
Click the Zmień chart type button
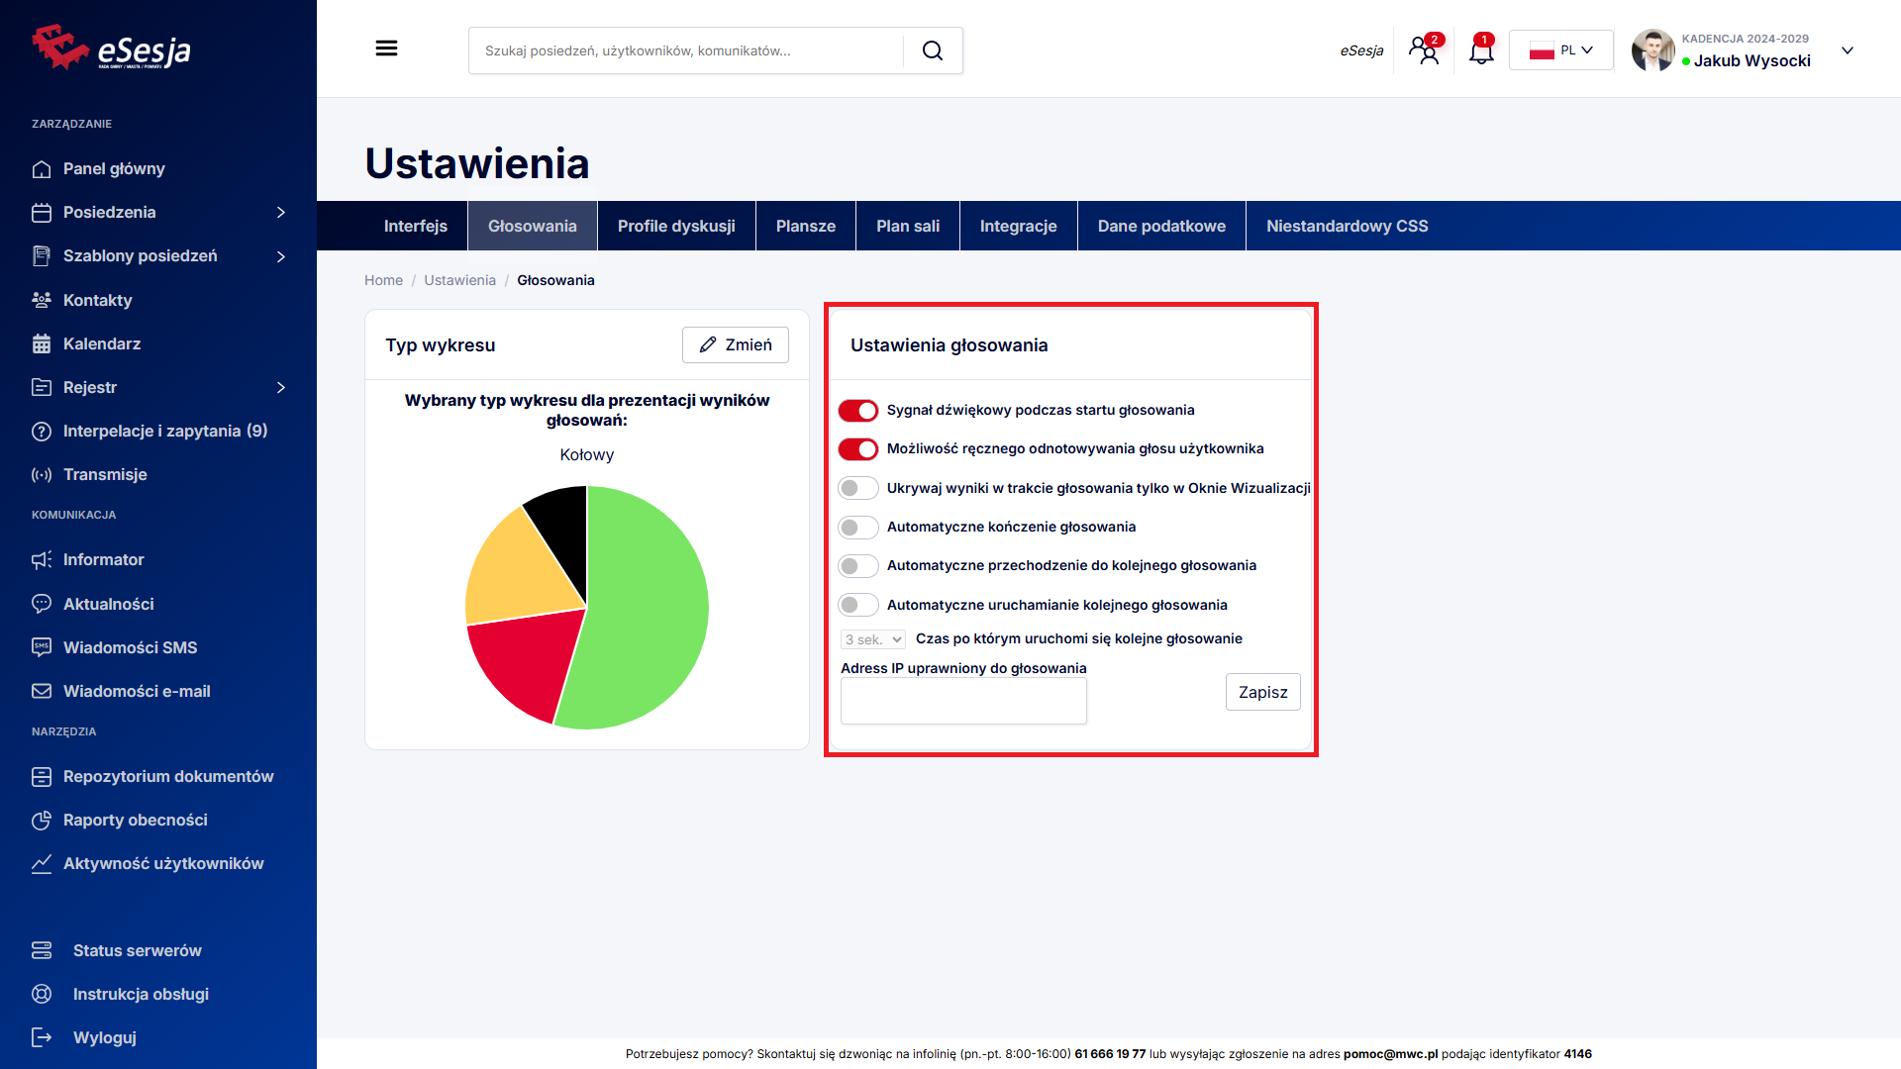[x=735, y=344]
